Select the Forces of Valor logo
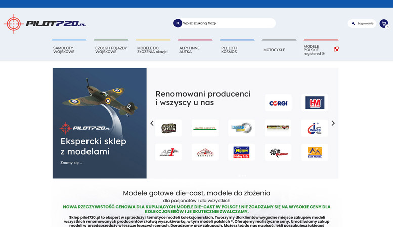 [168, 128]
